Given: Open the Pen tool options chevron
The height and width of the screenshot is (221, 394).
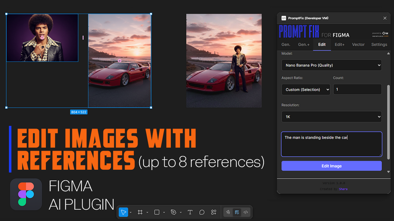Looking at the screenshot, I should (x=181, y=212).
